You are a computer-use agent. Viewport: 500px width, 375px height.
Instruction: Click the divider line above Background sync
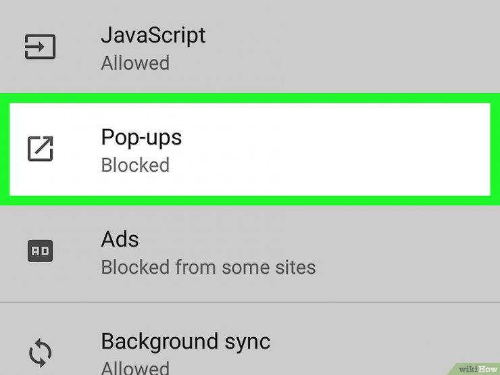coord(250,302)
